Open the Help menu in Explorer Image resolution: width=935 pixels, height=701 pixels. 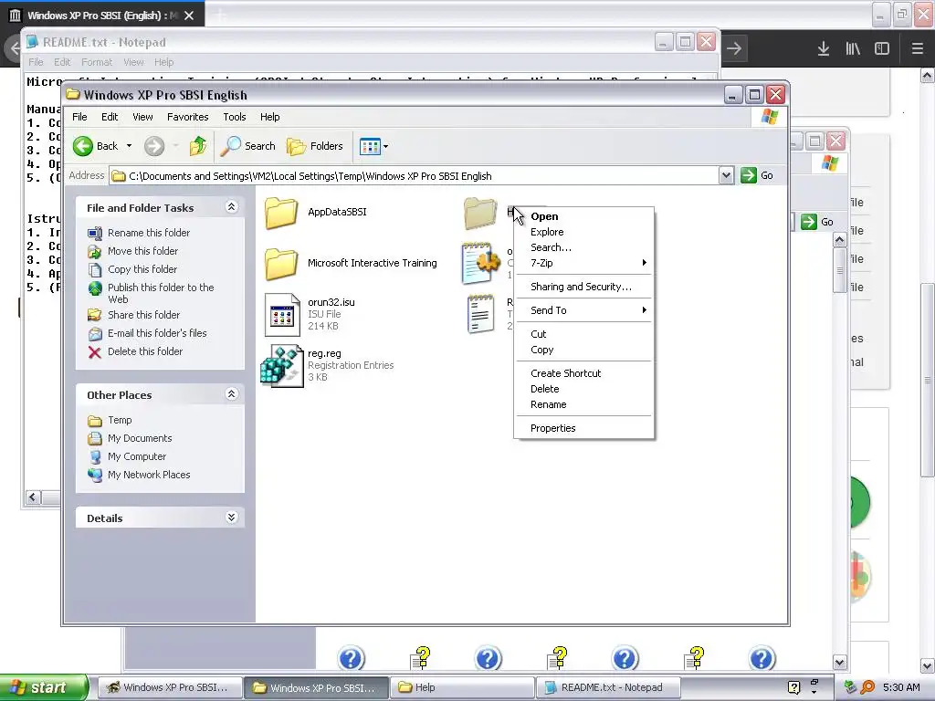click(269, 117)
